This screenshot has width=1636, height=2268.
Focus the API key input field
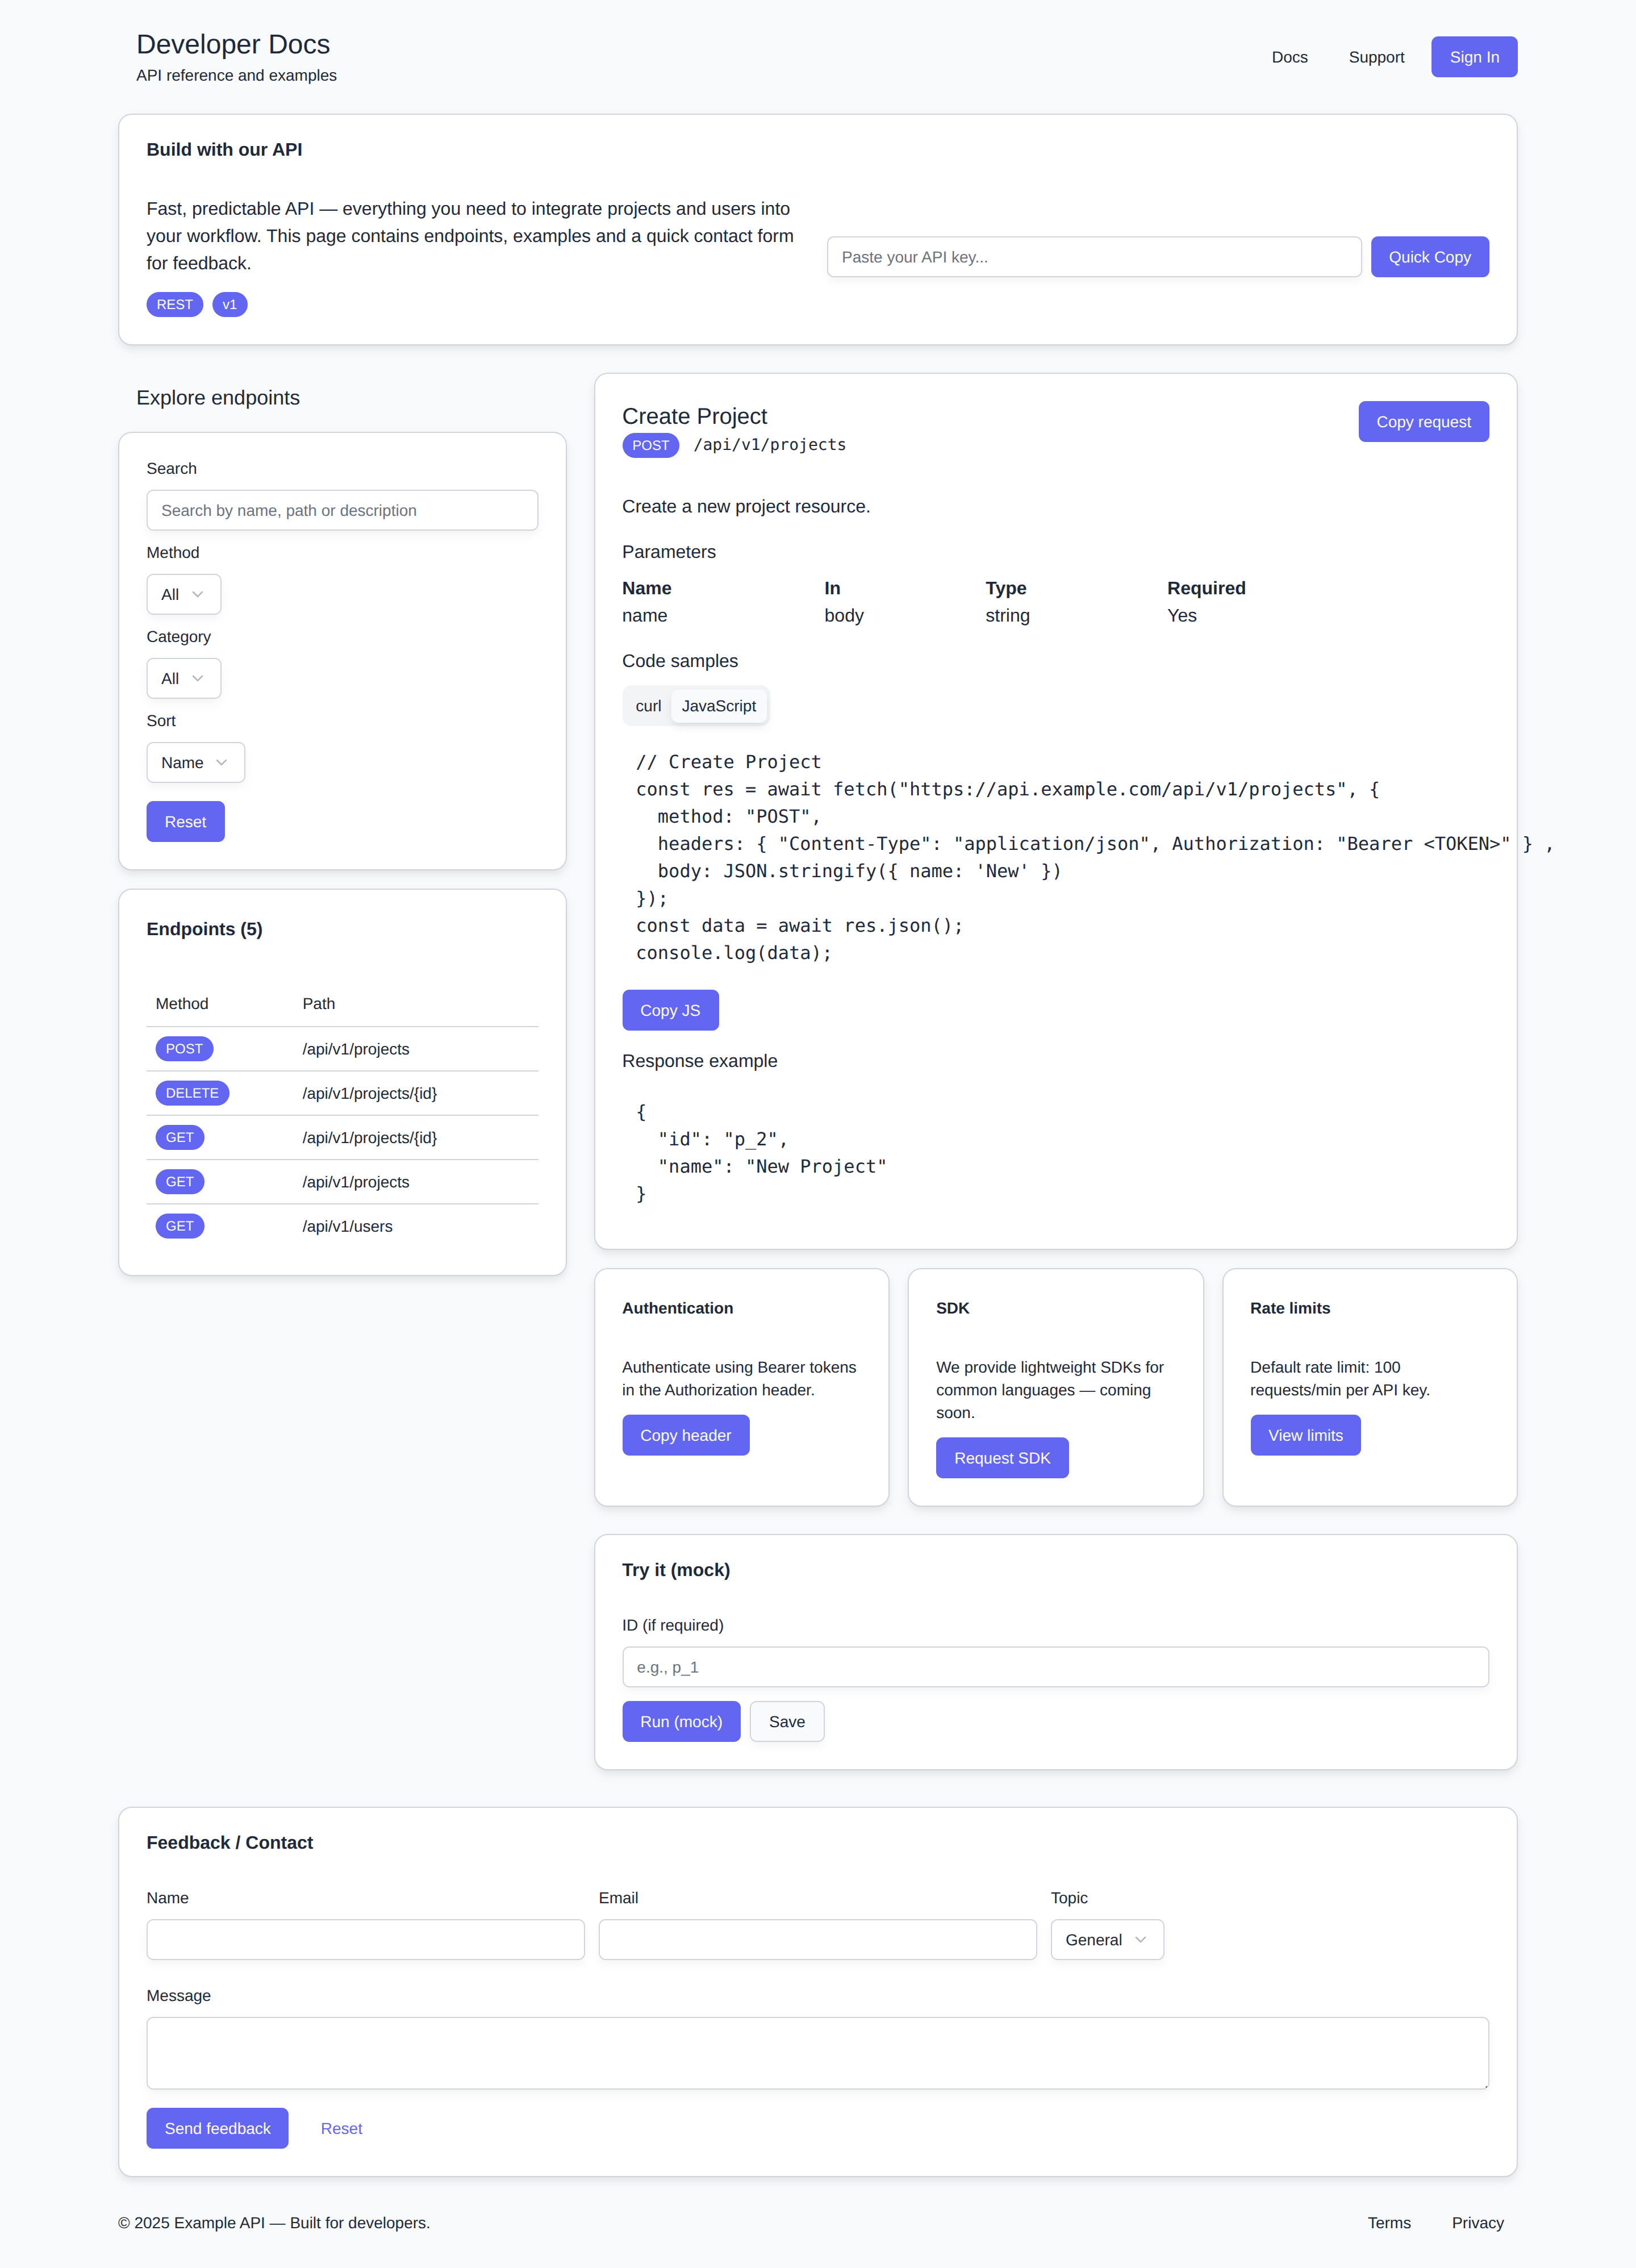[x=1093, y=257]
